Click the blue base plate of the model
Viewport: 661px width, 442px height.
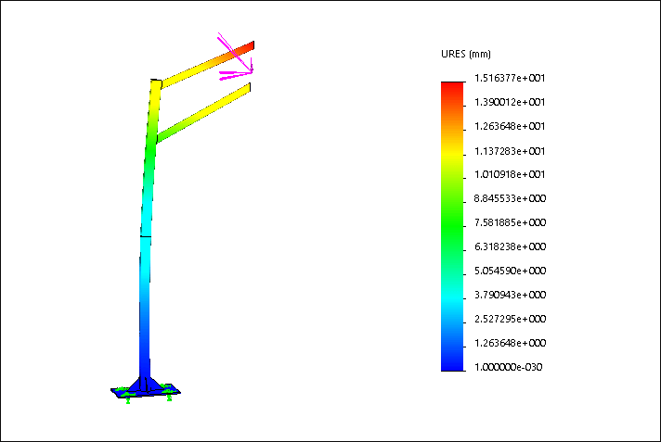click(x=146, y=391)
